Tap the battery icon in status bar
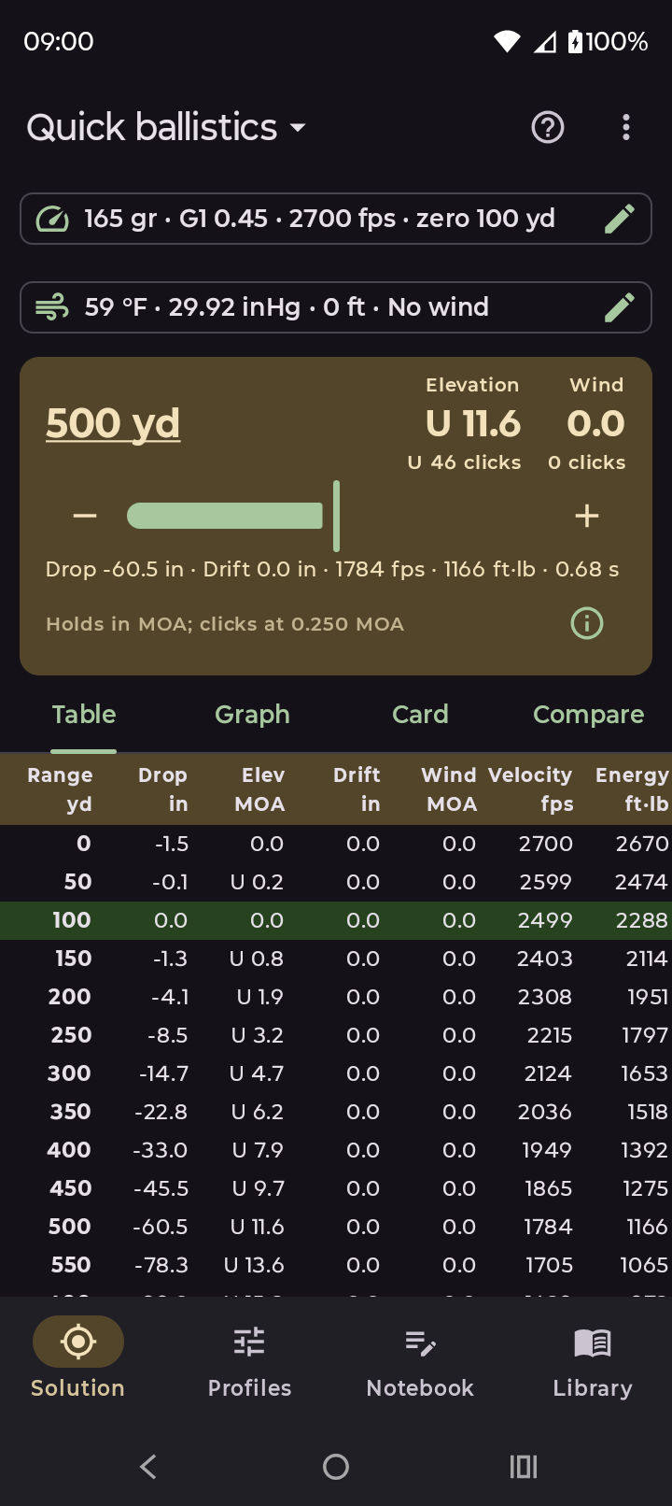This screenshot has width=672, height=1506. coord(576,41)
